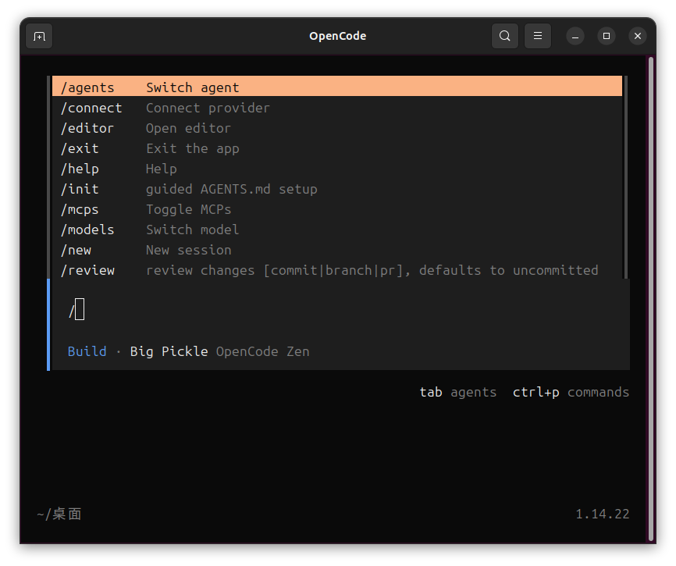The width and height of the screenshot is (676, 566).
Task: Open the hamburger menu icon
Action: point(538,36)
